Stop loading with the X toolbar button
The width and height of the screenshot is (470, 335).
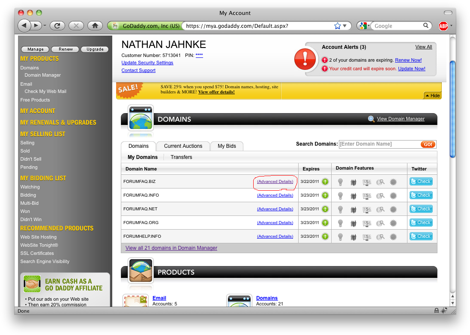coord(76,26)
